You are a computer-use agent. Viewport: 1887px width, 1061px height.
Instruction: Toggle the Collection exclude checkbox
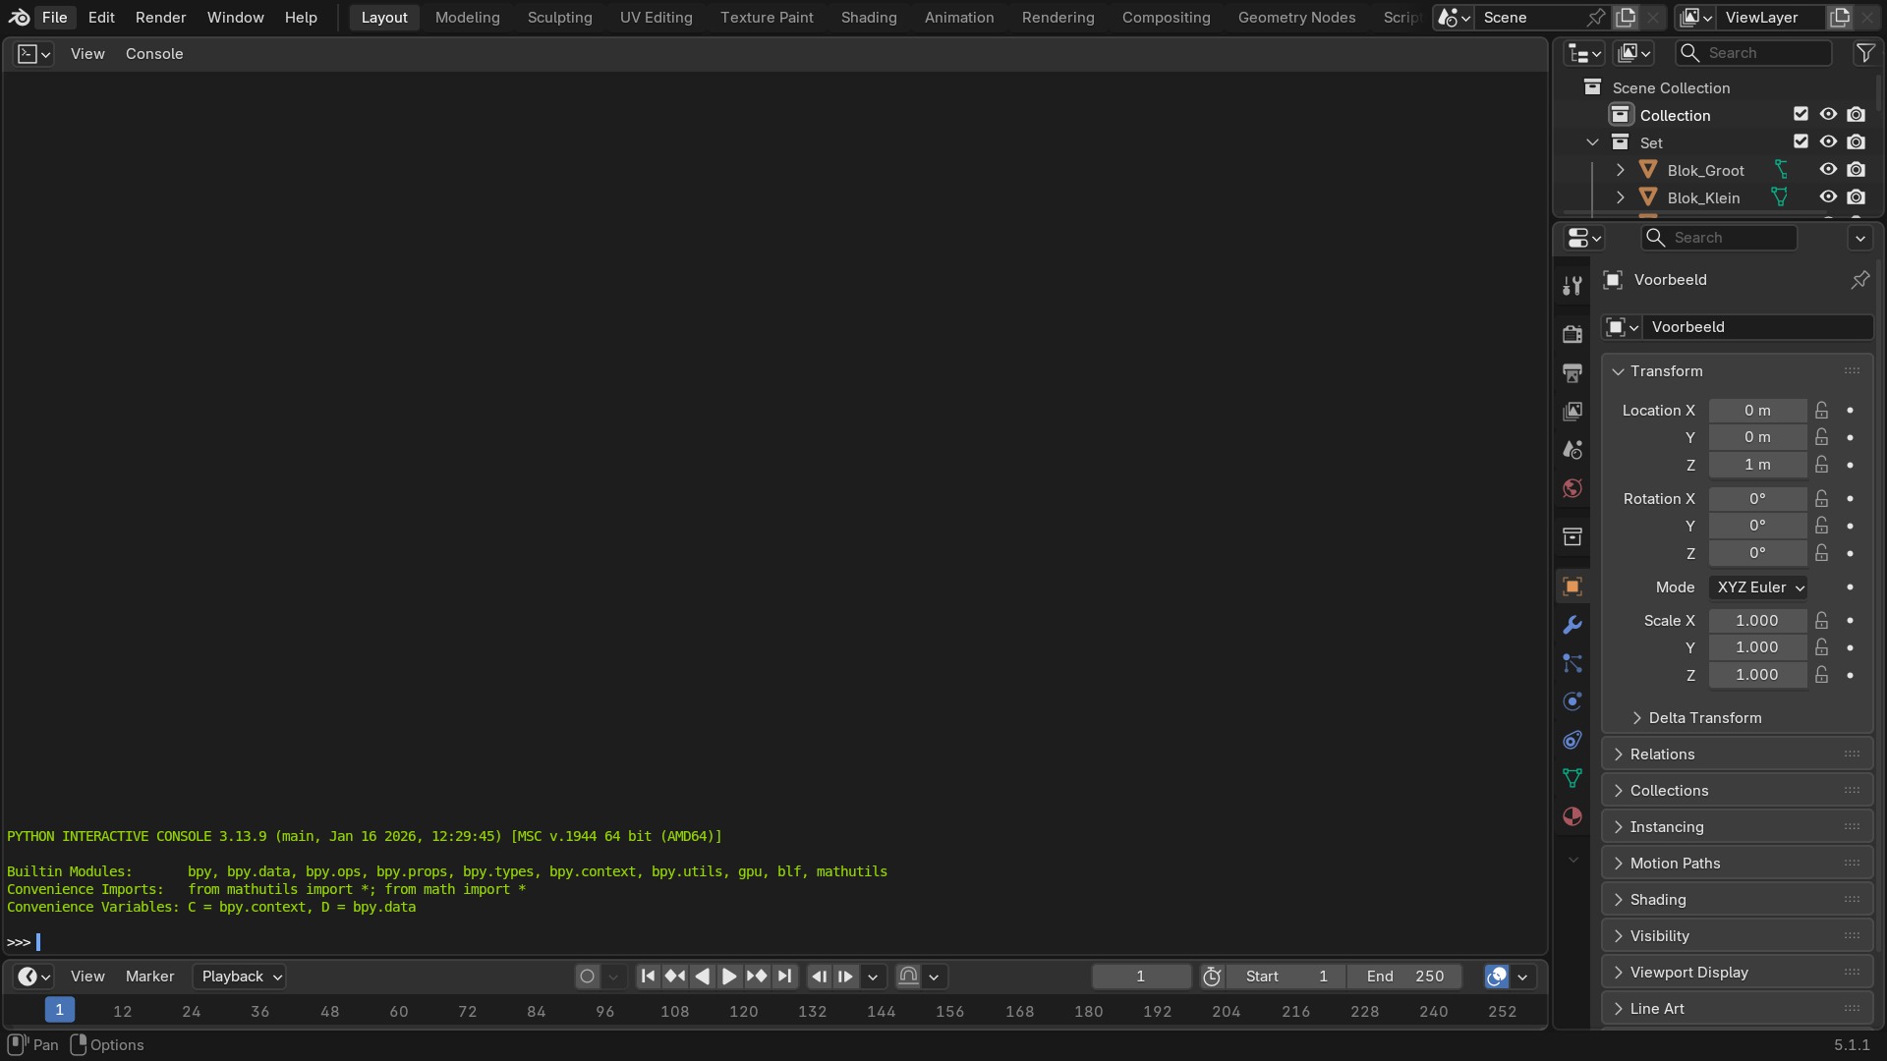pos(1801,115)
